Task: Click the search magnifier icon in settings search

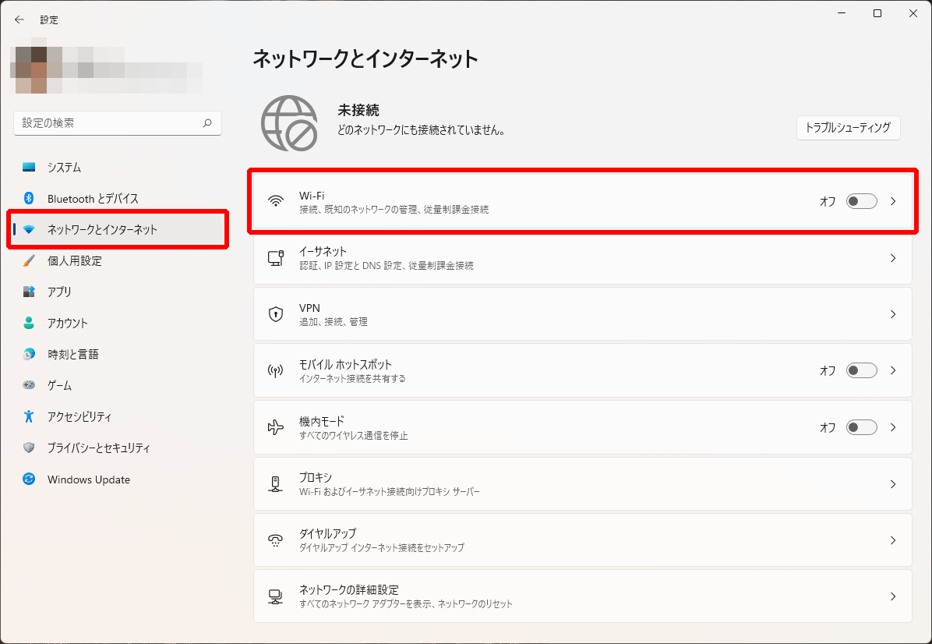Action: pos(207,123)
